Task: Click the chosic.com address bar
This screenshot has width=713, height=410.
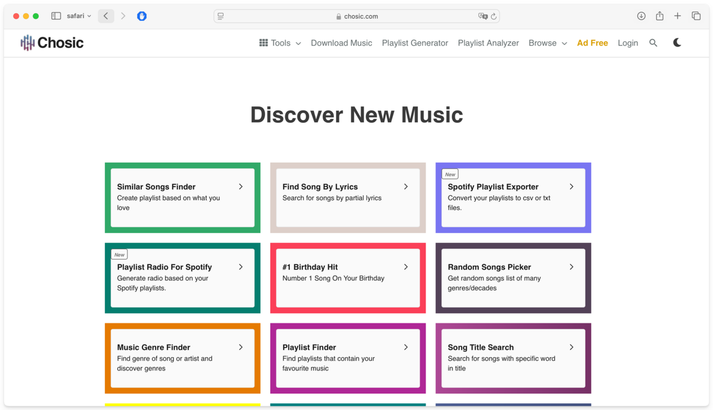Action: click(356, 16)
